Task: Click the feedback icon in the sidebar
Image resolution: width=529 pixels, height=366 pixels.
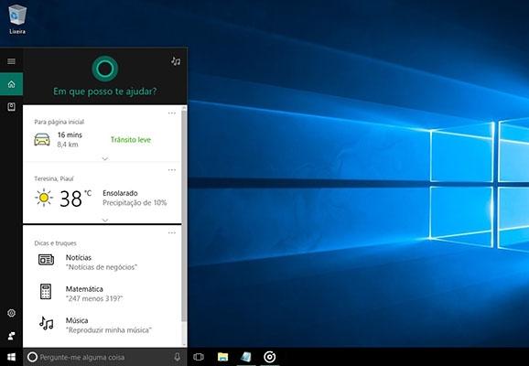Action: 11,336
